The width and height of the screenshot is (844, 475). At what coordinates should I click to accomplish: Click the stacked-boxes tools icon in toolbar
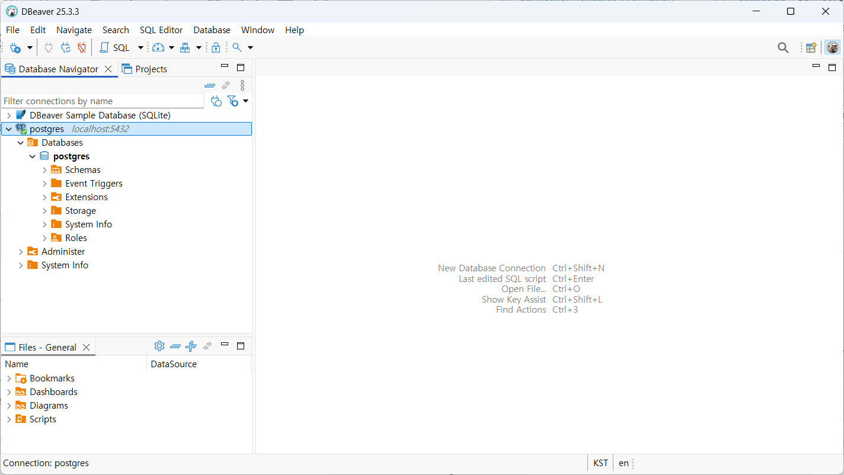pyautogui.click(x=185, y=48)
